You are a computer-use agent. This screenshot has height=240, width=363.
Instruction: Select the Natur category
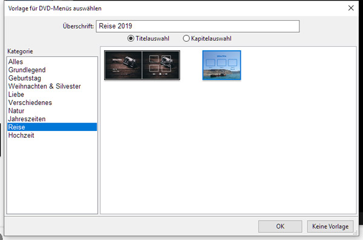point(52,111)
